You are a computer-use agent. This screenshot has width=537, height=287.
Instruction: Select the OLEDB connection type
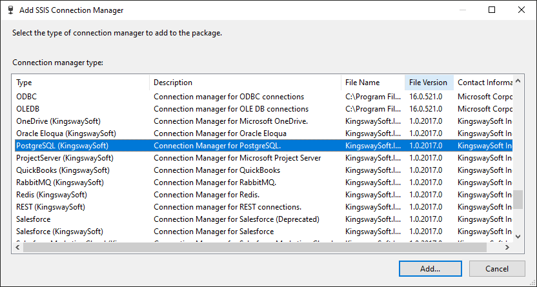click(x=264, y=109)
